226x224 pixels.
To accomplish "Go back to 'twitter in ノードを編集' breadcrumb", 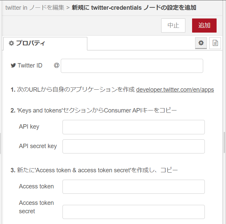I will (x=35, y=8).
